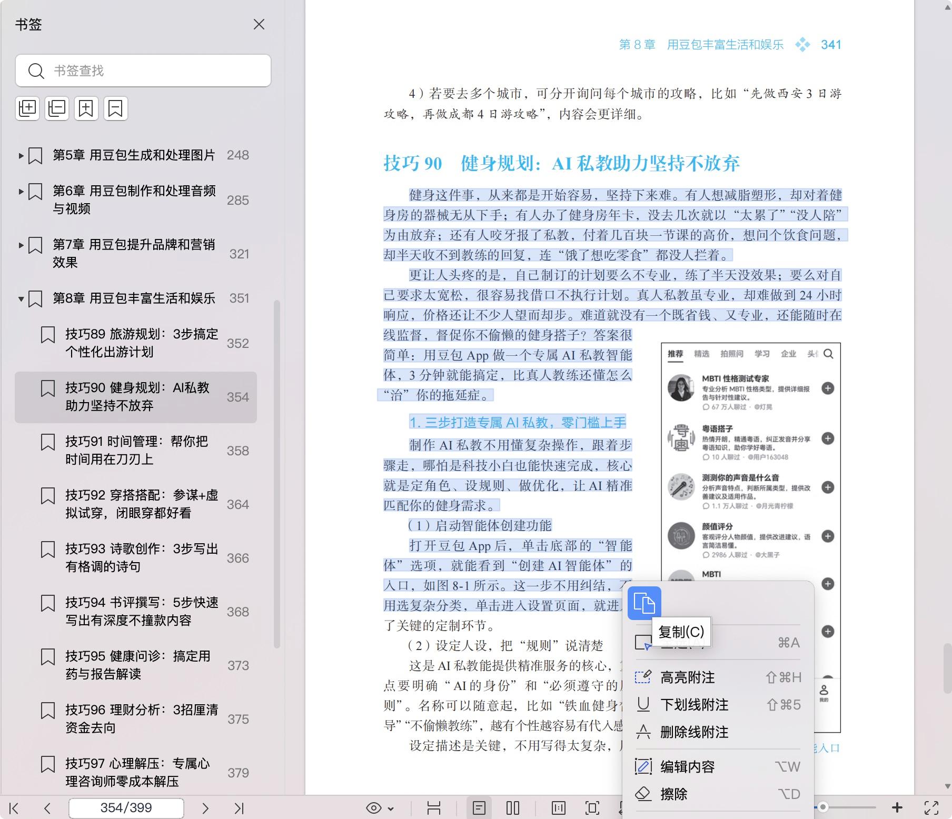The height and width of the screenshot is (819, 952).
Task: Click the select-all menu row with ⌘A shortcut
Action: click(718, 643)
